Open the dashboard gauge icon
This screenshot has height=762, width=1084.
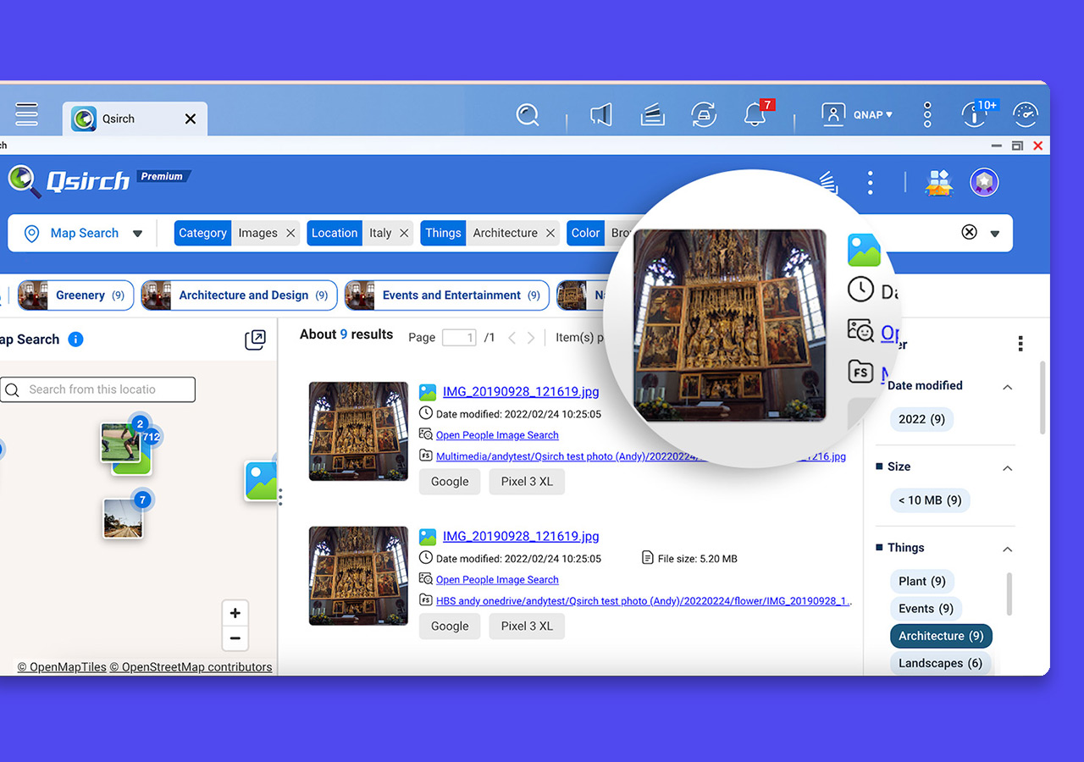pyautogui.click(x=1025, y=114)
